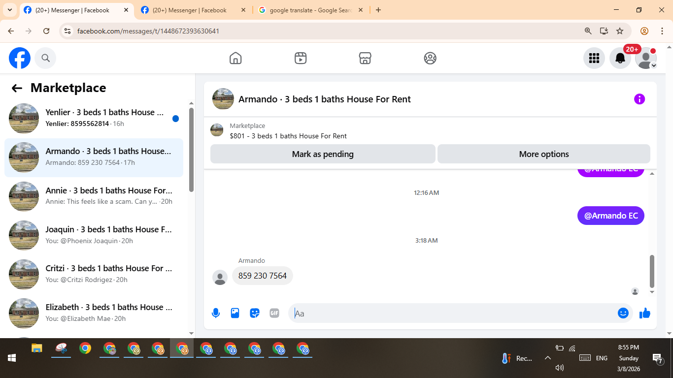Click the address bar URL
The image size is (673, 378).
click(148, 31)
